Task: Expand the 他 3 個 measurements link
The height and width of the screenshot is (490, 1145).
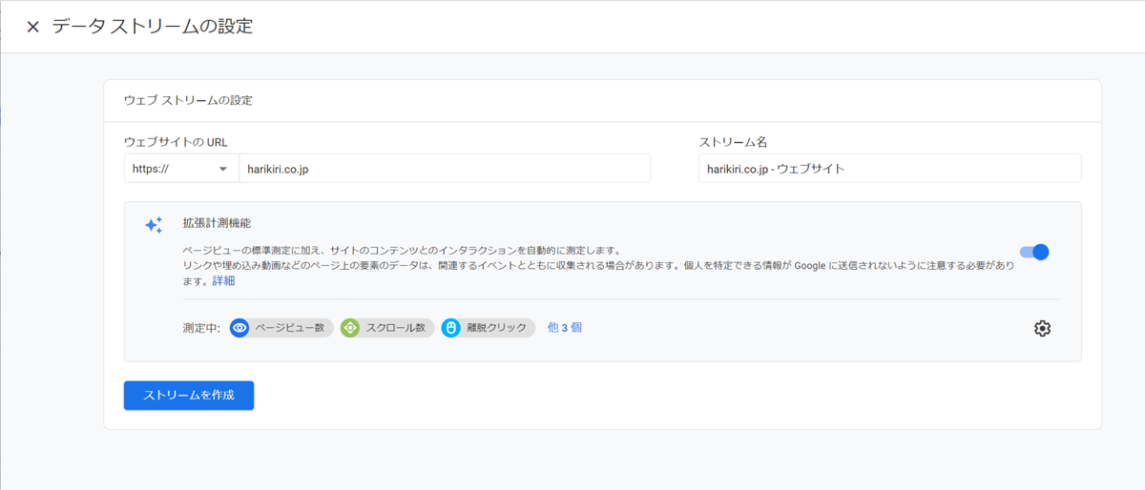Action: [x=564, y=327]
